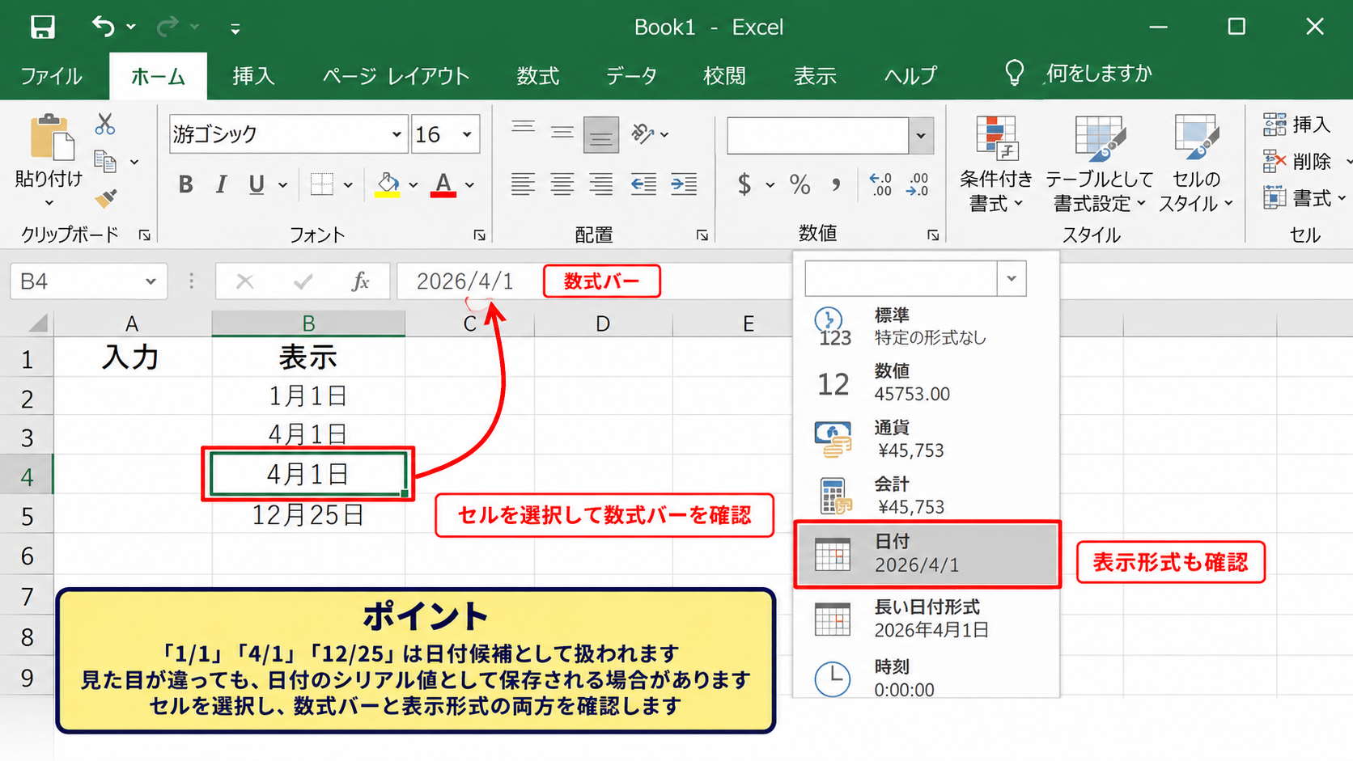Open the font size 16 dropdown
The height and width of the screenshot is (761, 1353).
tap(467, 134)
